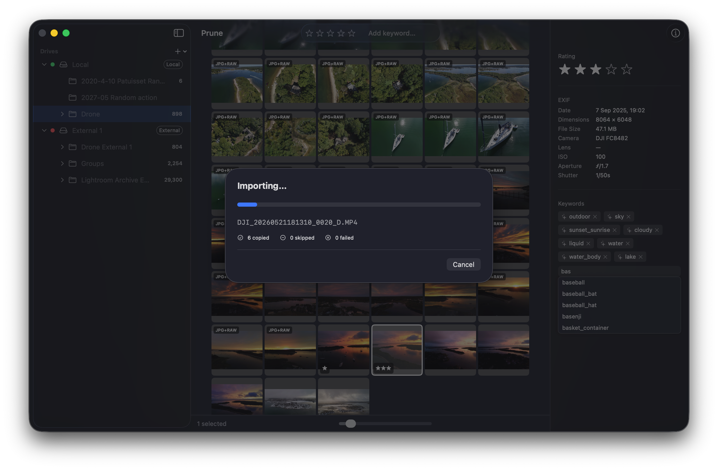Set fifth star in Rating panel
Screen dimensions: 718x470
(x=627, y=69)
